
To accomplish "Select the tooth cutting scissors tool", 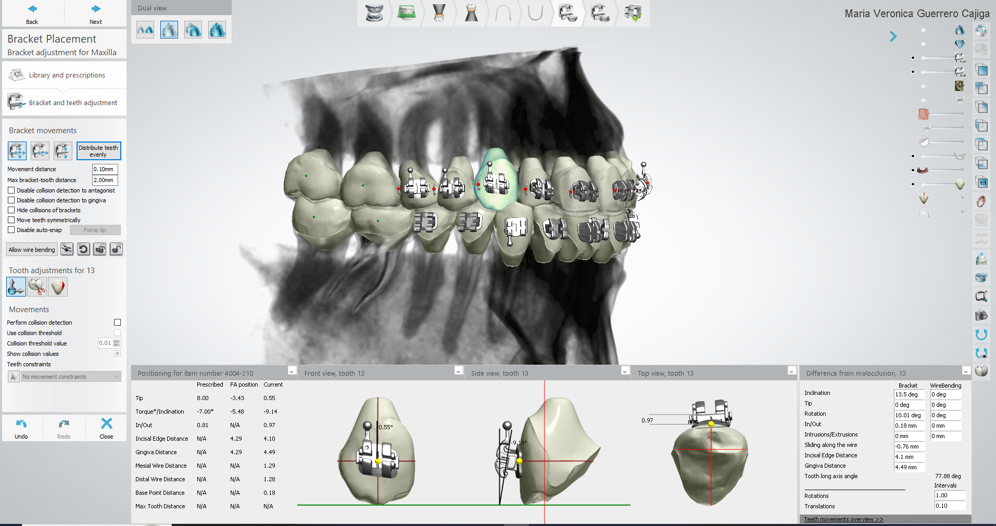I will tap(37, 287).
